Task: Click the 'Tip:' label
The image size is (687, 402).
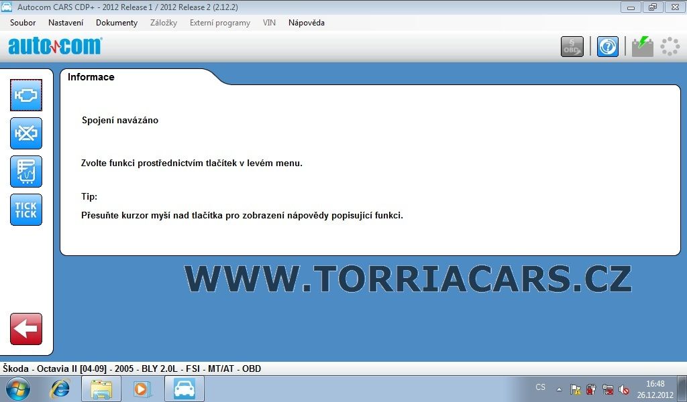Action: point(89,196)
